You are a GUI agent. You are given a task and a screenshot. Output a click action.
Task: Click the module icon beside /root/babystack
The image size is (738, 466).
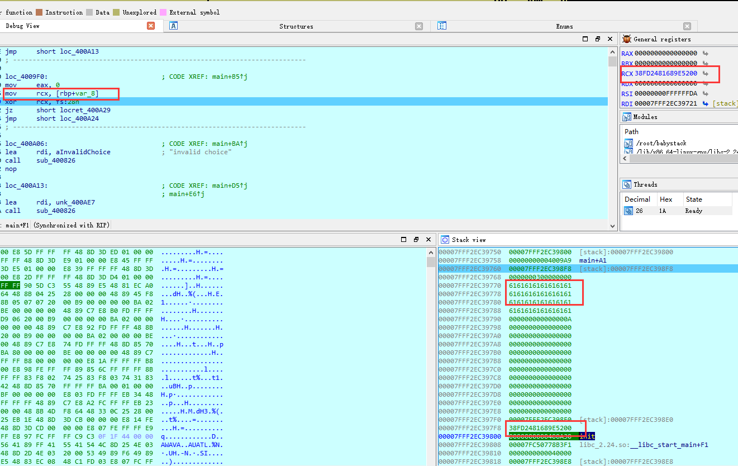coord(629,143)
